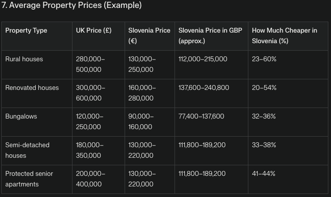Click the 'Property Type' column header
This screenshot has height=197, width=331.
tap(26, 30)
